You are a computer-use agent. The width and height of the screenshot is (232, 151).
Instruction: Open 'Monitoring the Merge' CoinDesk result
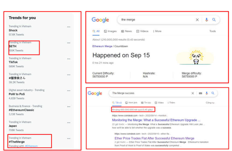tap(156, 120)
